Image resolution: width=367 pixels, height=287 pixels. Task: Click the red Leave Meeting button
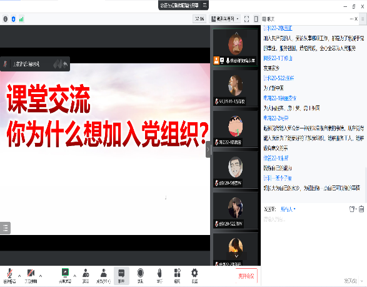click(246, 276)
